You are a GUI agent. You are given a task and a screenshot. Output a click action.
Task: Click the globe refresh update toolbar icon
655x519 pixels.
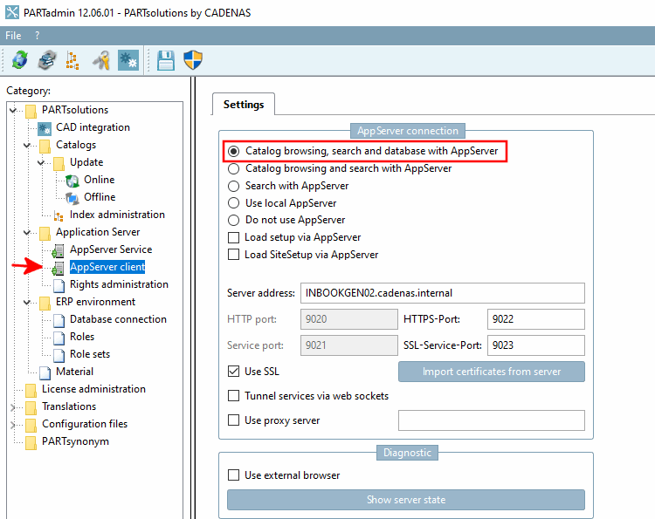19,60
